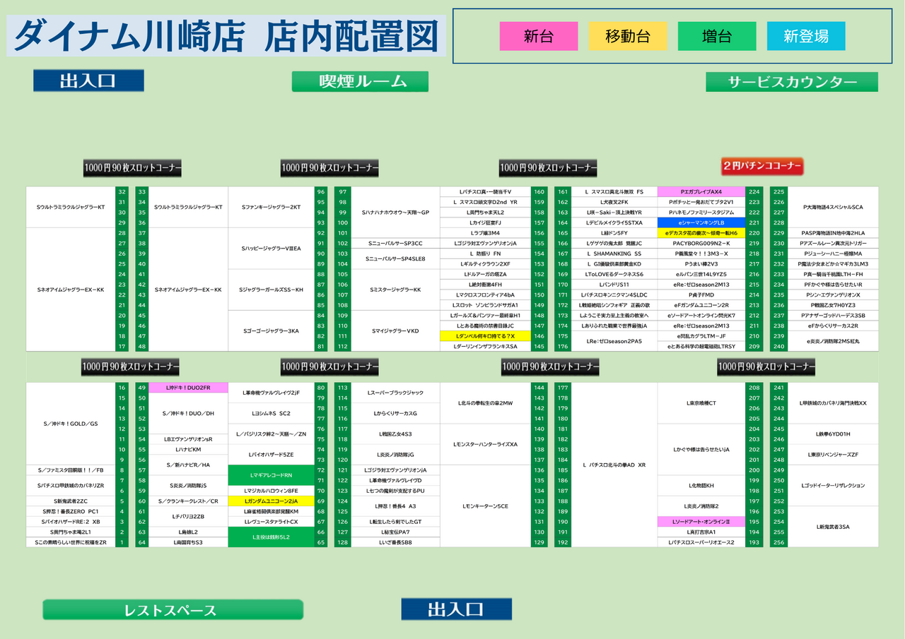Click the blue 新登場 legend swatch
Image resolution: width=905 pixels, height=639 pixels.
click(x=806, y=36)
